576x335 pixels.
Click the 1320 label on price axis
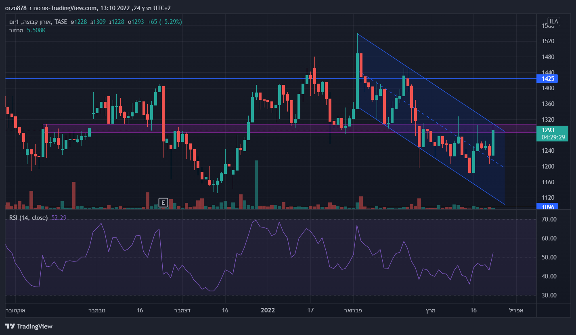(x=547, y=119)
